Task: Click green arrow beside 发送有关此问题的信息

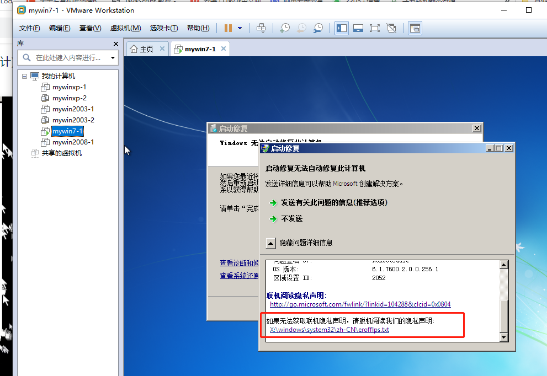Action: coord(273,202)
